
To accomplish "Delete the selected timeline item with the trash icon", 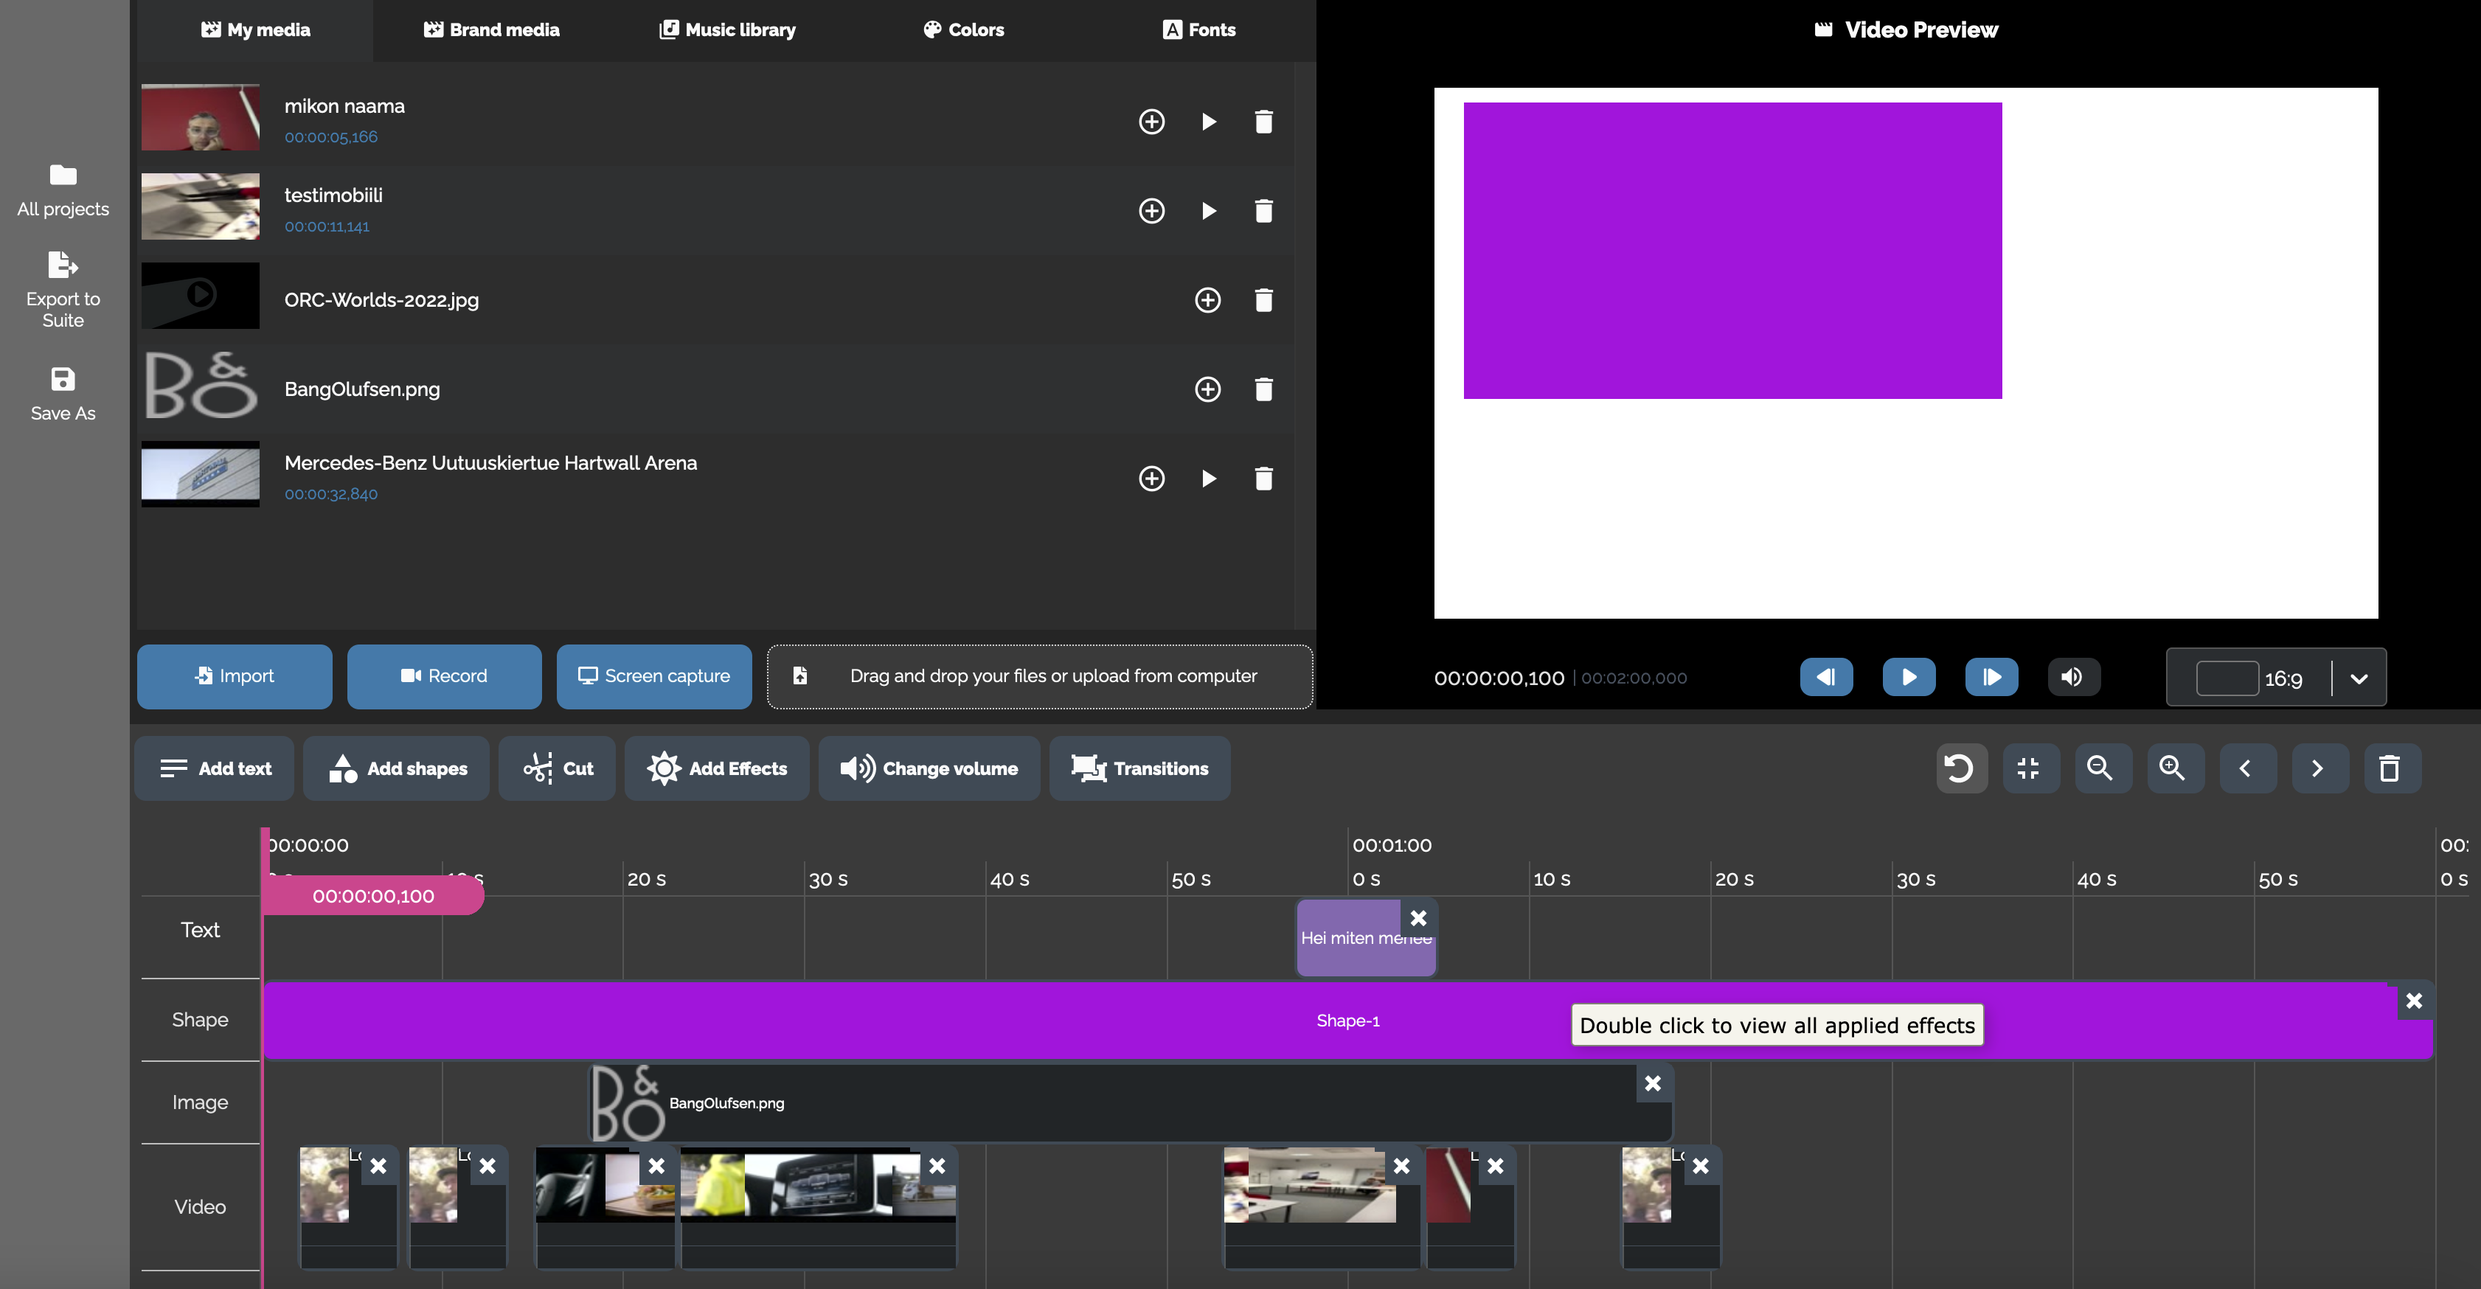I will coord(2390,768).
